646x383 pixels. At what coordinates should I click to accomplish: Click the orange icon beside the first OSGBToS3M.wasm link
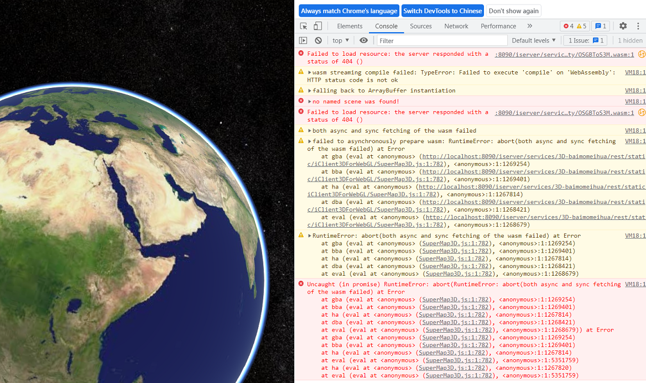point(642,54)
